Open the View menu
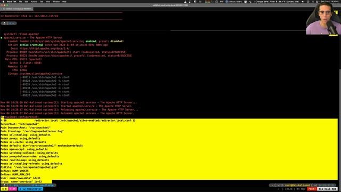341x192 pixels. tap(48, 2)
